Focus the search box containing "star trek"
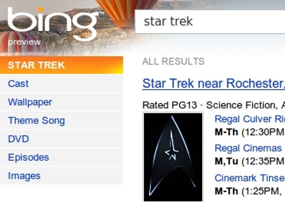 [x=209, y=21]
